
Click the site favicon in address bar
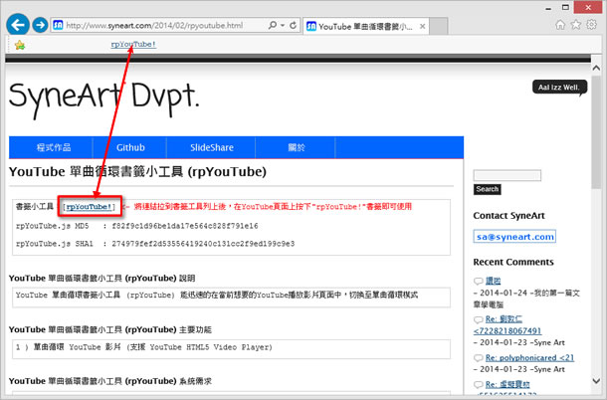point(58,26)
